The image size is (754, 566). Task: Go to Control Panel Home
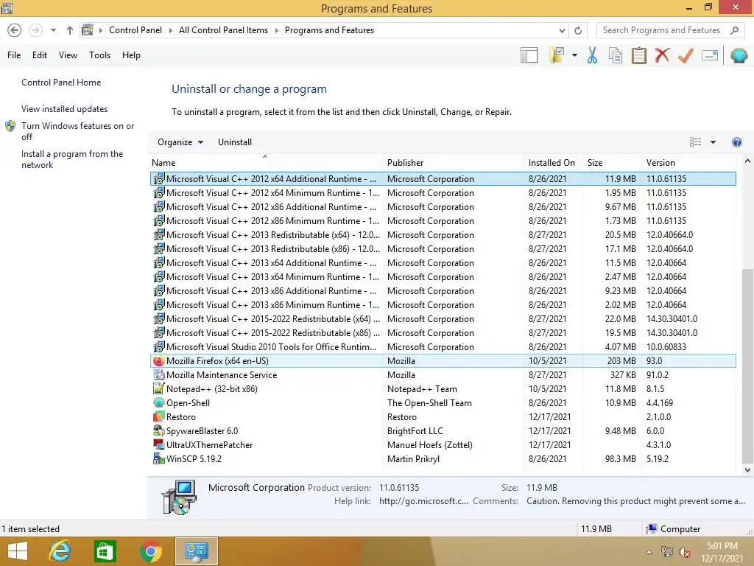coord(61,83)
